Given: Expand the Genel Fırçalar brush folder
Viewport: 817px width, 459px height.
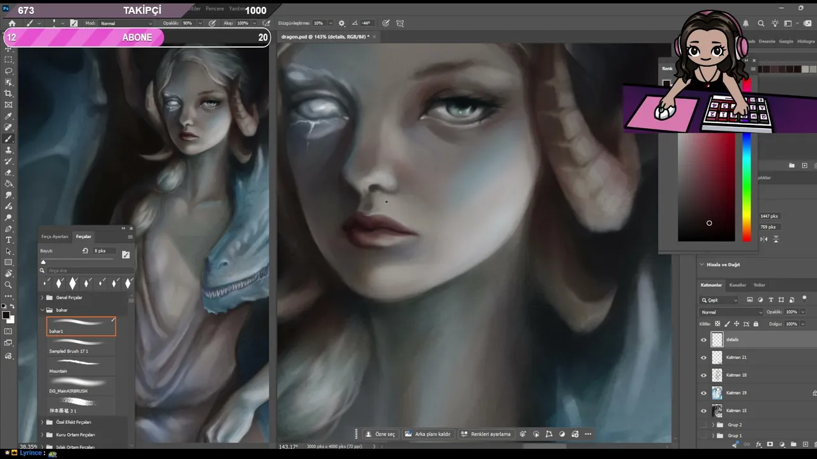Looking at the screenshot, I should pos(42,298).
